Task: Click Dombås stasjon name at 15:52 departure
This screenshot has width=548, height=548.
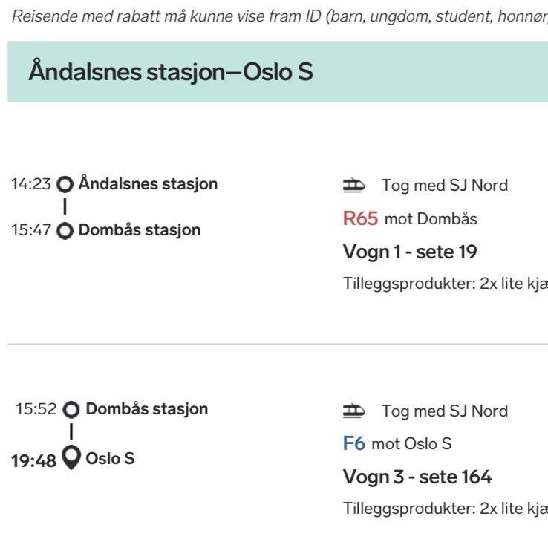Action: point(146,408)
